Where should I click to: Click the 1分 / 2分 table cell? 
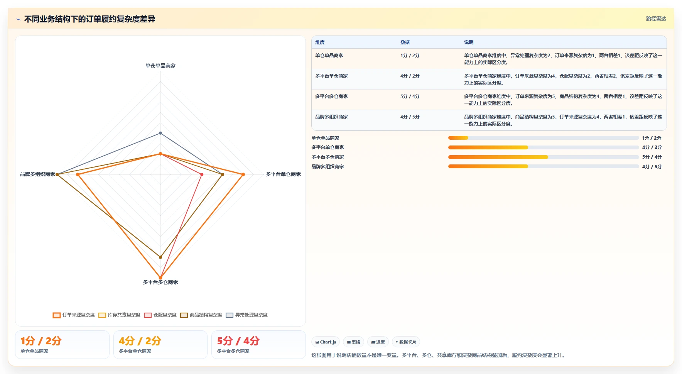[x=410, y=56]
